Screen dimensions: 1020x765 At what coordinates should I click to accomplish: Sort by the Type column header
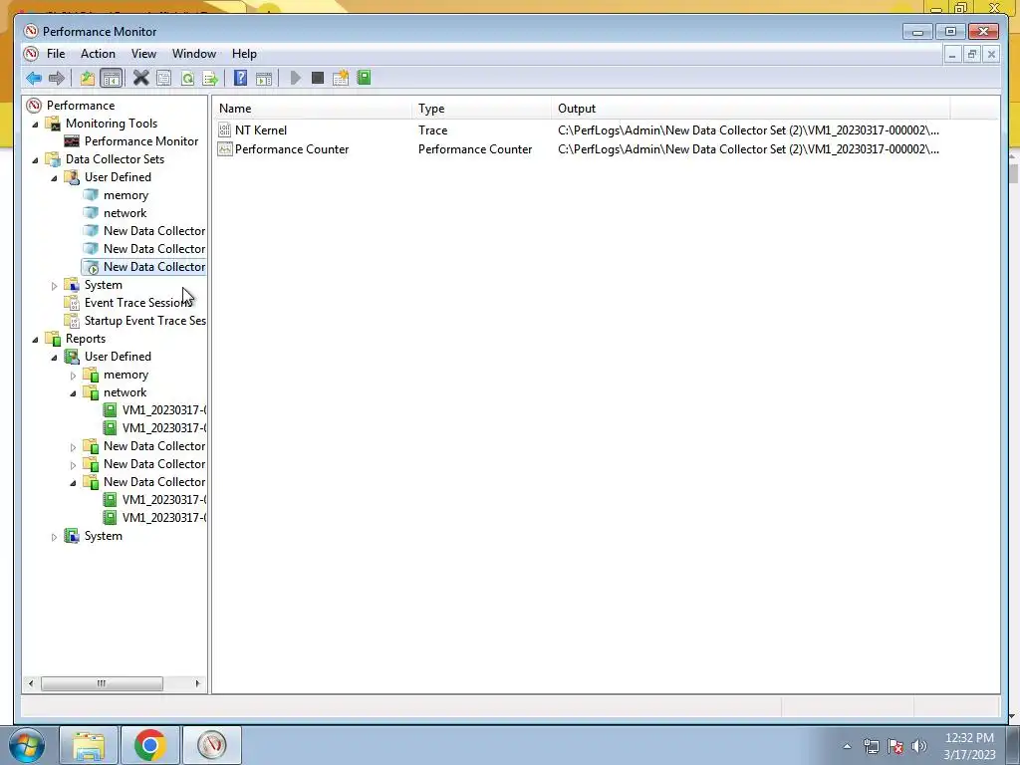[481, 109]
